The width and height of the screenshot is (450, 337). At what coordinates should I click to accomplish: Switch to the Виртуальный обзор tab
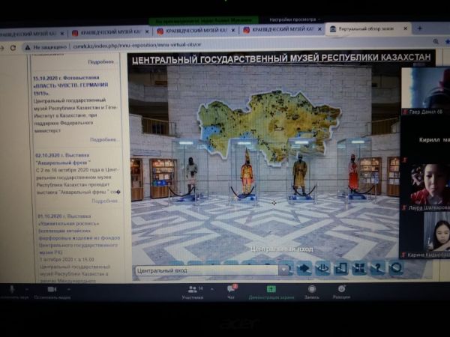click(364, 29)
